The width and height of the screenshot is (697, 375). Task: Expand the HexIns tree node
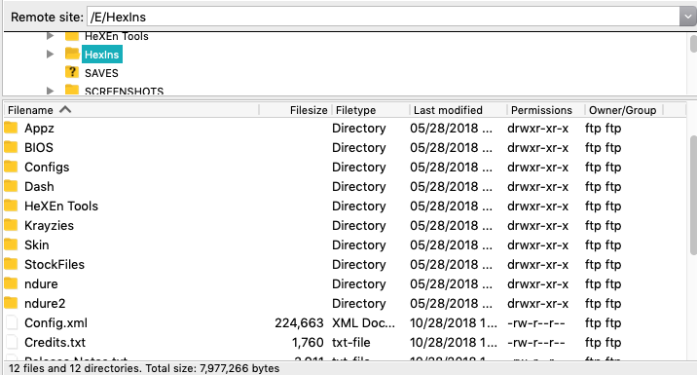(51, 55)
